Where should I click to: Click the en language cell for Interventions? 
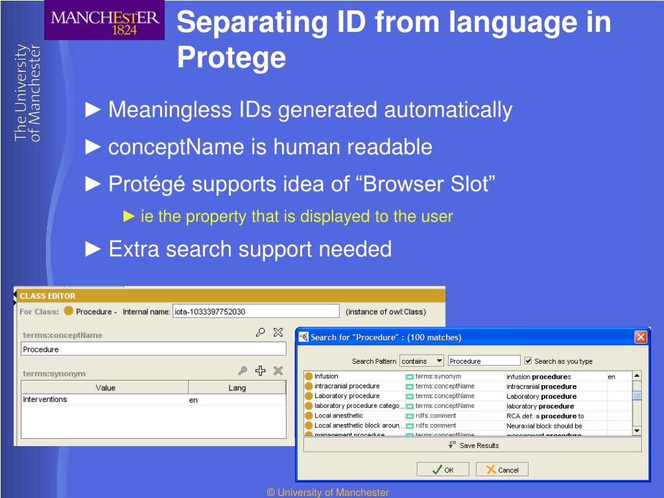pos(237,399)
